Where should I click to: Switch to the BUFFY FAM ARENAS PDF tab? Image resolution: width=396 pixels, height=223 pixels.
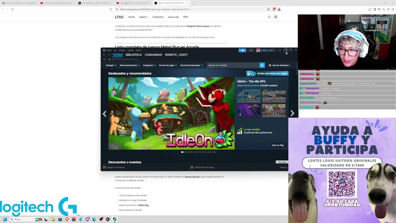click(x=19, y=3)
